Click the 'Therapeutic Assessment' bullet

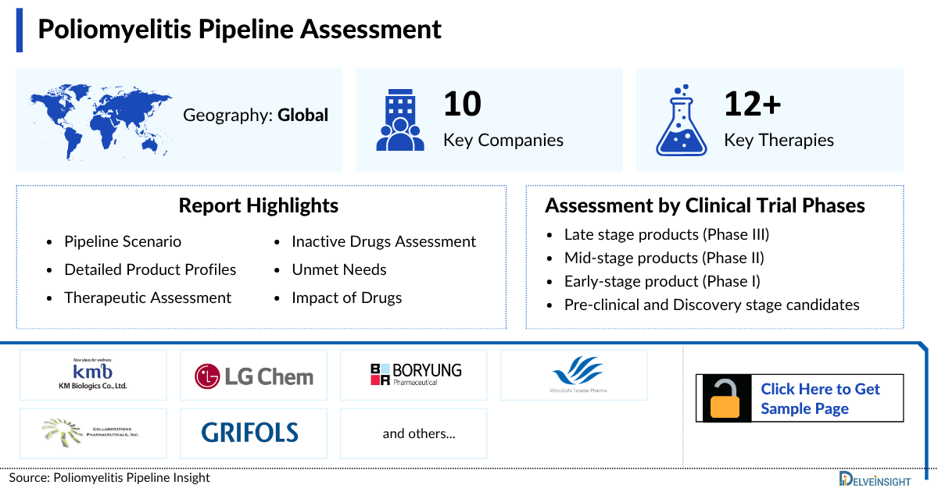point(148,298)
